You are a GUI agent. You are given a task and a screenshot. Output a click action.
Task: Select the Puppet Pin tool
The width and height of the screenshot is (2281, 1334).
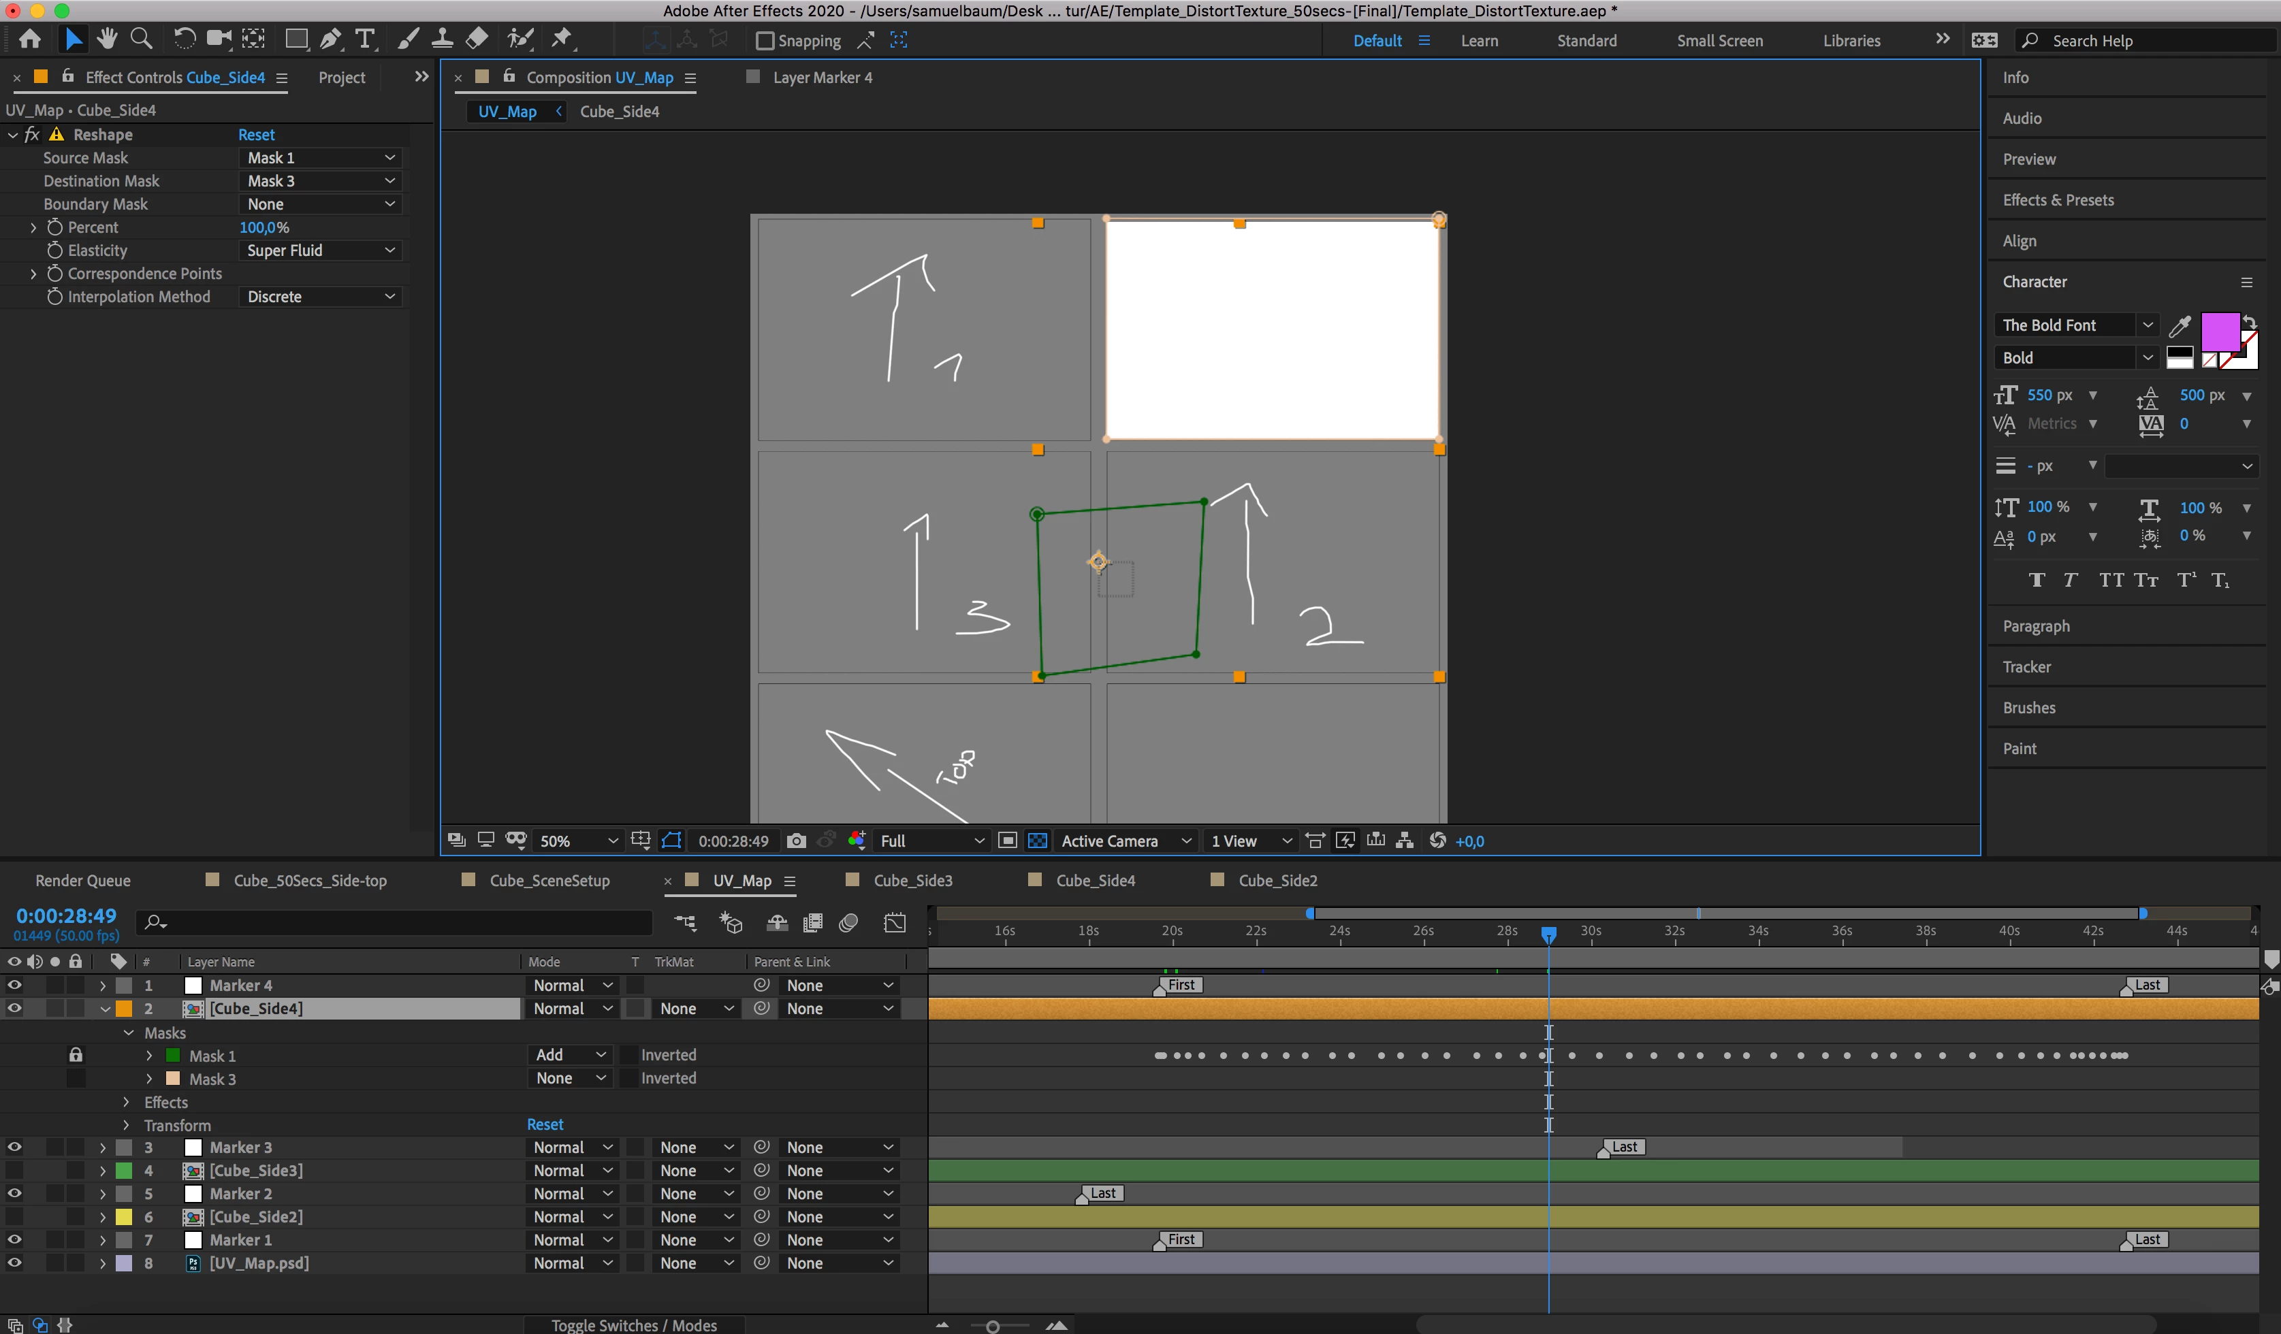pos(562,39)
